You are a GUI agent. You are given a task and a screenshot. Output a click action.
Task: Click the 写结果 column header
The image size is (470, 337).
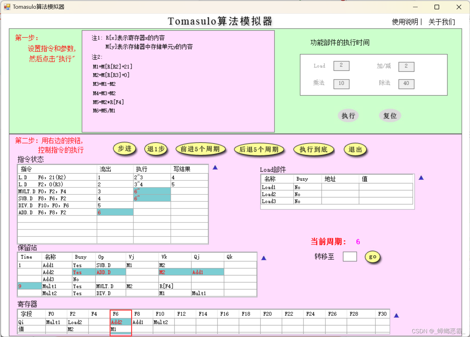point(189,169)
